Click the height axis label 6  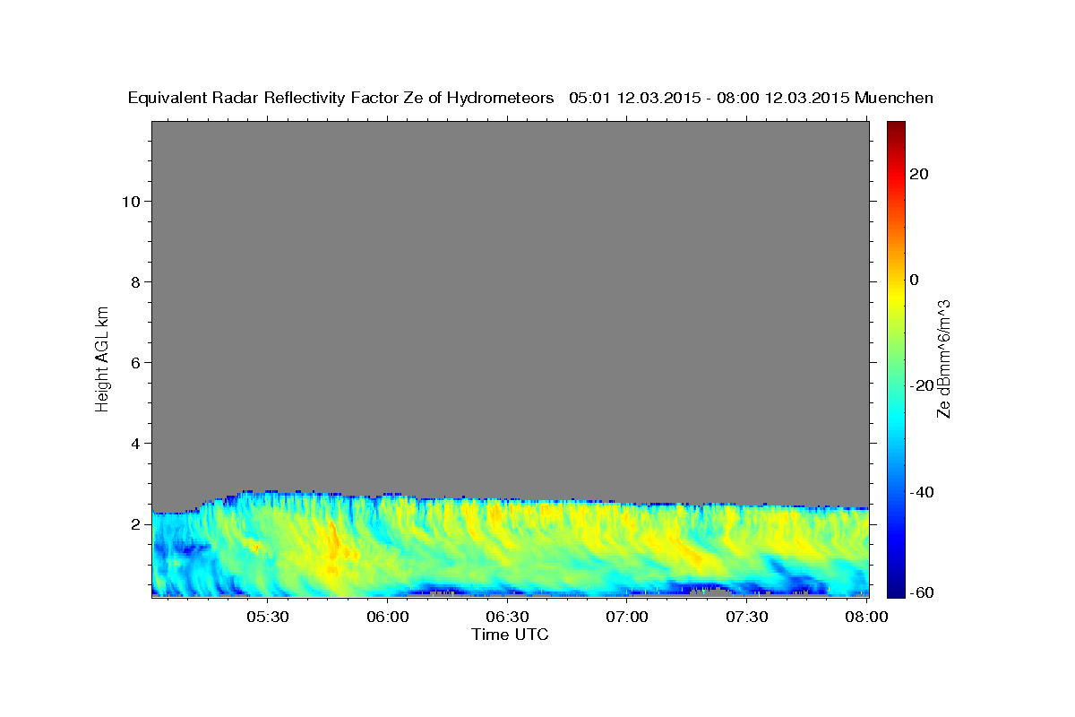(x=134, y=362)
